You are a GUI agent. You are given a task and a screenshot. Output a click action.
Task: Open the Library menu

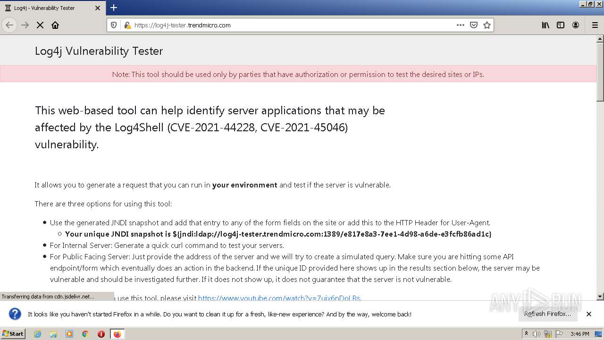[545, 25]
